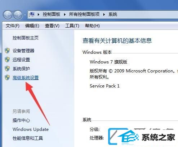Open 高级系统设置 link
Image resolution: width=178 pixels, height=147 pixels.
point(26,78)
